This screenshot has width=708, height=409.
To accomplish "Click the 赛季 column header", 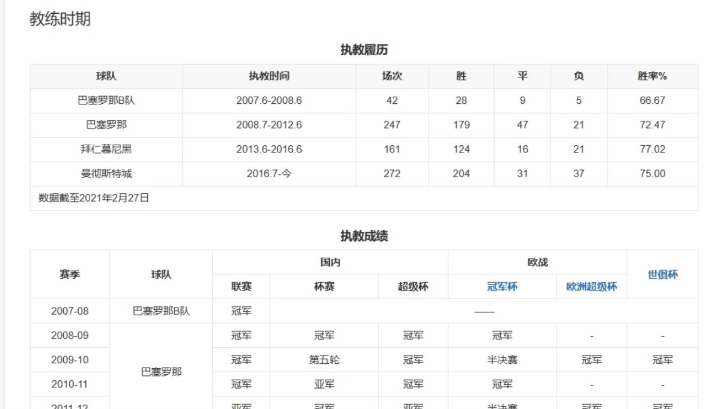I will 70,274.
